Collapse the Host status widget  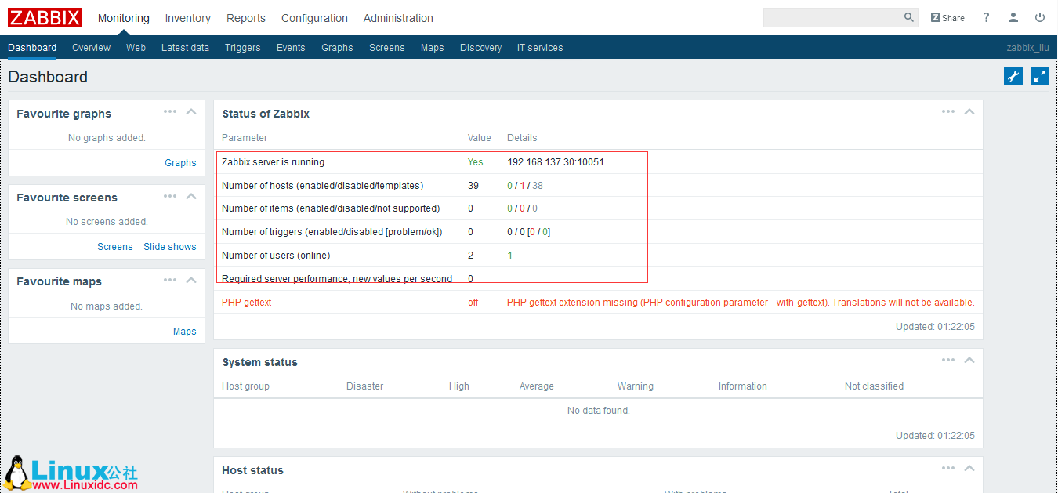[969, 468]
